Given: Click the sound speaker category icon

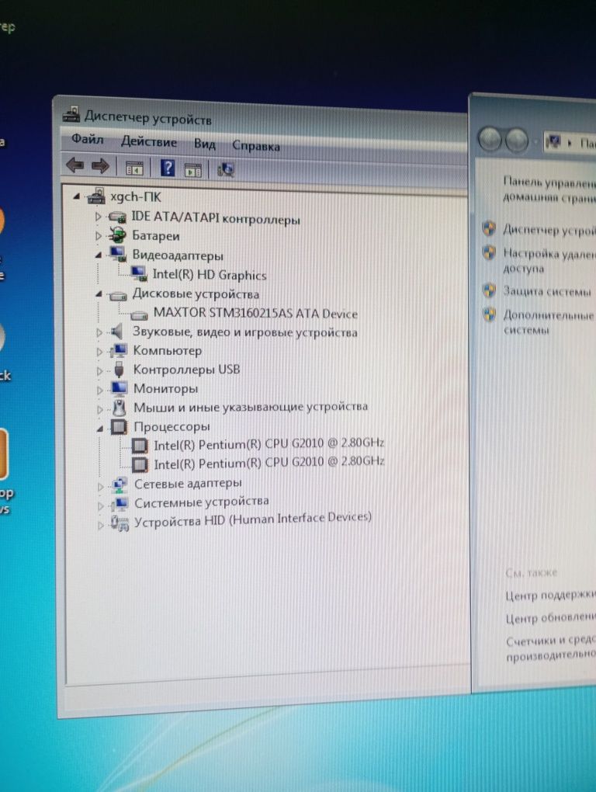Looking at the screenshot, I should tap(117, 332).
